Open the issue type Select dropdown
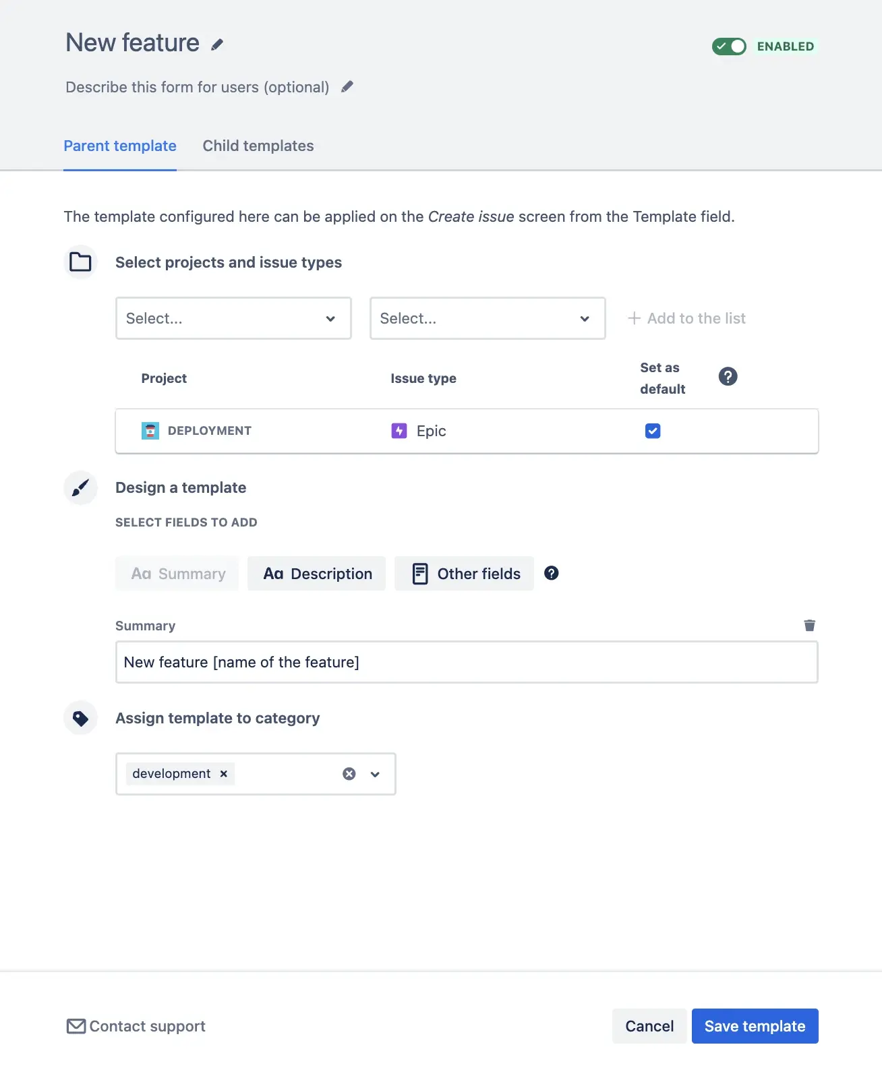Viewport: 882px width, 1080px height. tap(487, 318)
